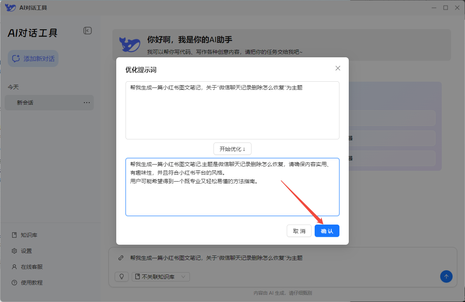Close the 优化提示词 dialog
The width and height of the screenshot is (465, 302).
pos(338,68)
